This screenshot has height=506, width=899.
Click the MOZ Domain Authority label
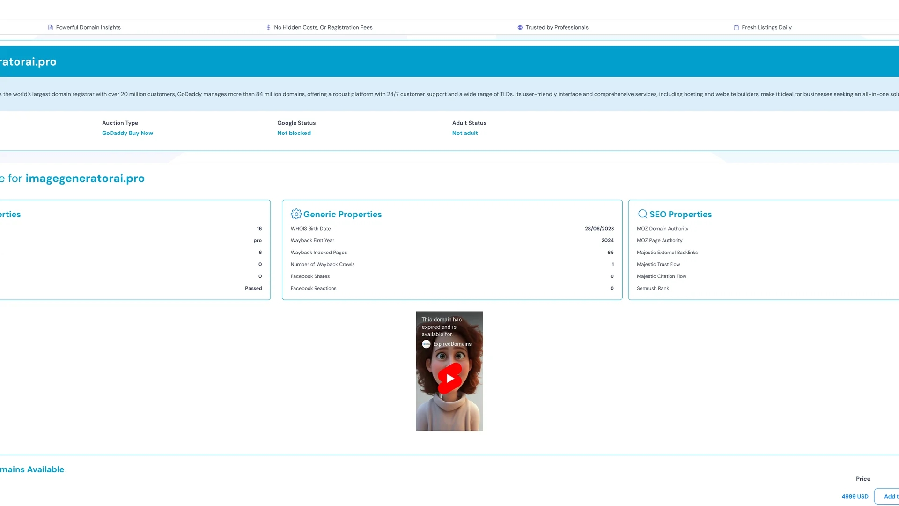[x=663, y=229]
